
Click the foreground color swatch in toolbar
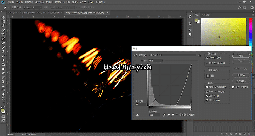coord(2,110)
